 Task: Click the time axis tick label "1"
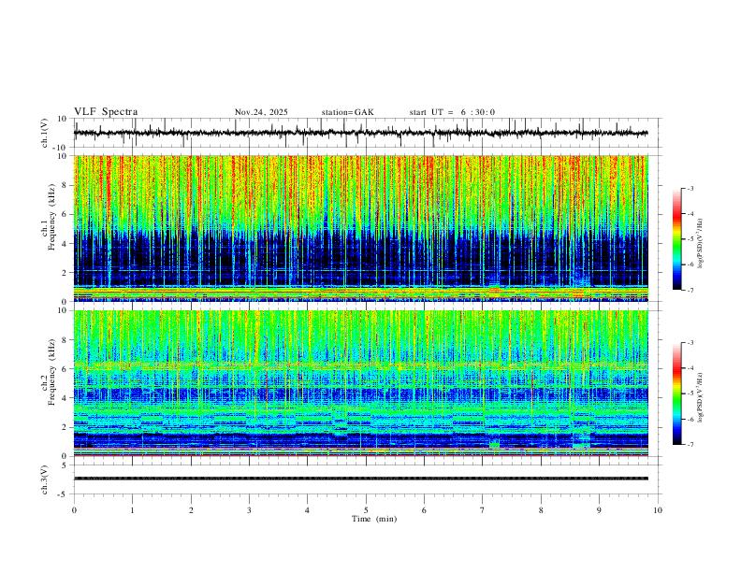[132, 510]
